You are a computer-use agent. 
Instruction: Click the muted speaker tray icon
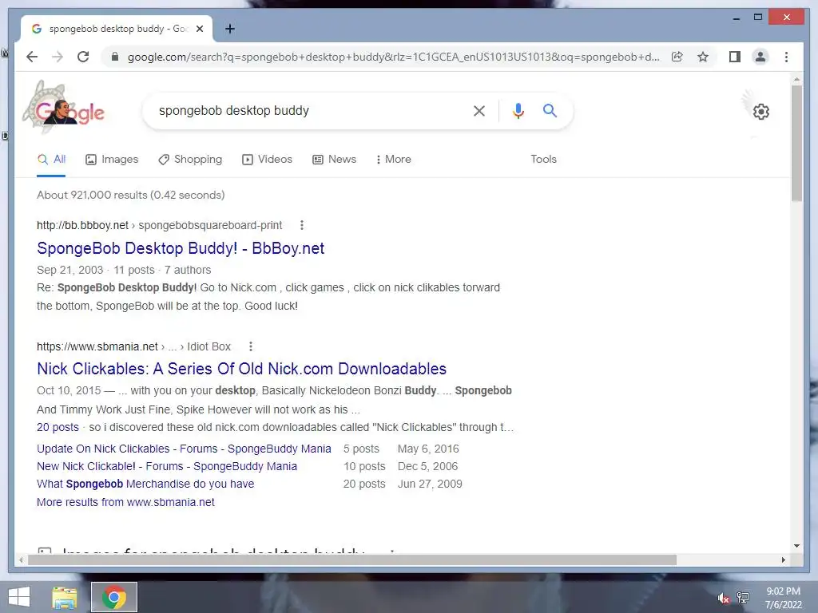pos(724,598)
